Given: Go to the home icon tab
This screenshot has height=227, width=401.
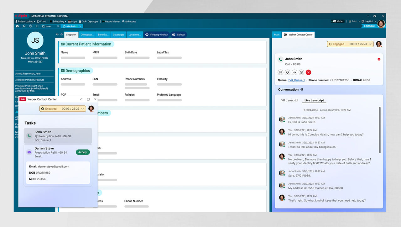Looking at the screenshot, I should 18,26.
